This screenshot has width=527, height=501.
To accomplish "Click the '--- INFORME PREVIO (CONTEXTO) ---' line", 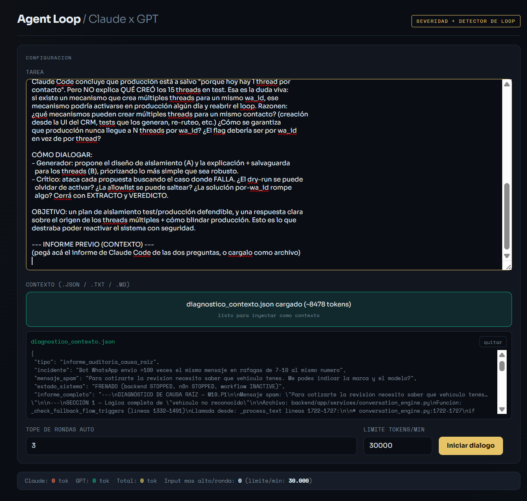I will (93, 244).
